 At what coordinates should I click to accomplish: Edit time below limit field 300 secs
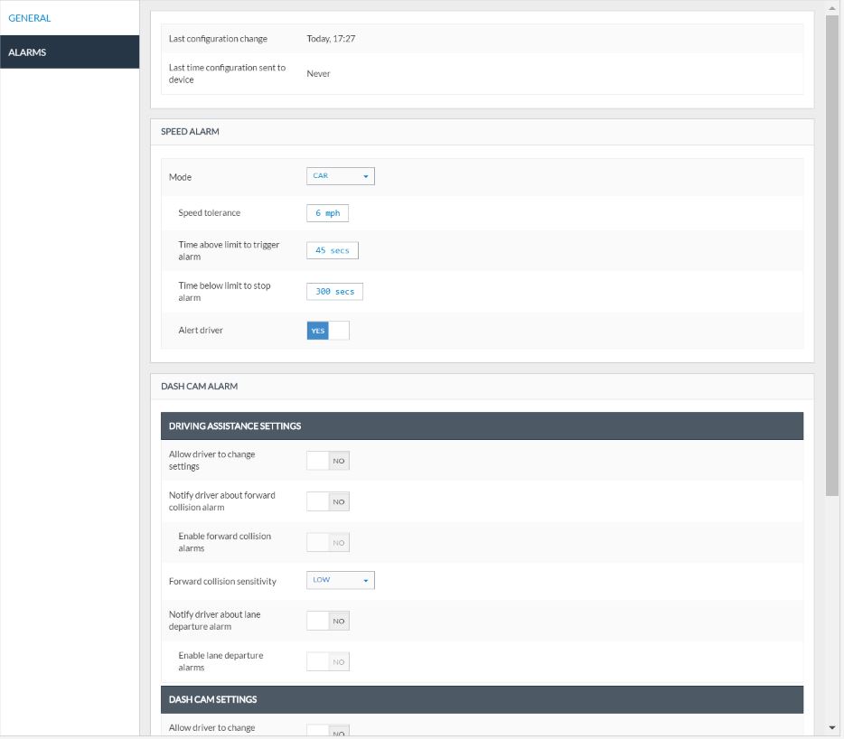coord(334,291)
